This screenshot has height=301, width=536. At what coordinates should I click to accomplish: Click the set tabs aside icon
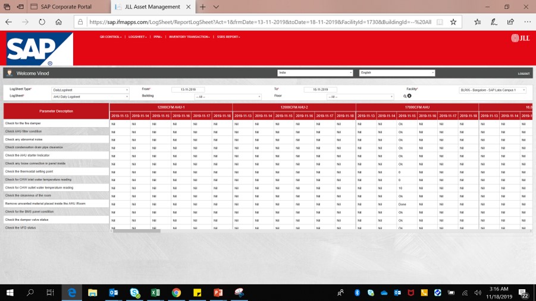click(x=20, y=7)
